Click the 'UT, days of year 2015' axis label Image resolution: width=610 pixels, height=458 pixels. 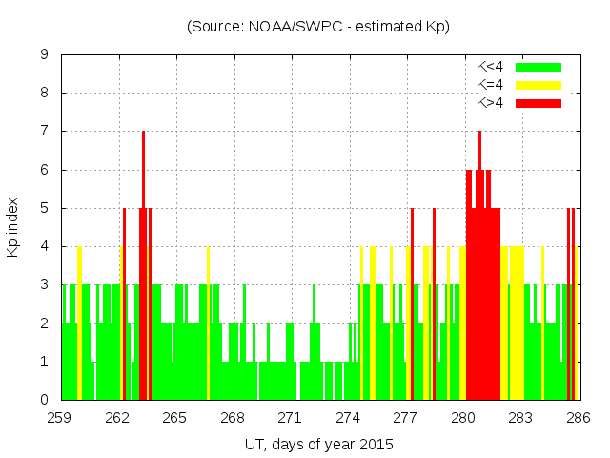[x=318, y=444]
